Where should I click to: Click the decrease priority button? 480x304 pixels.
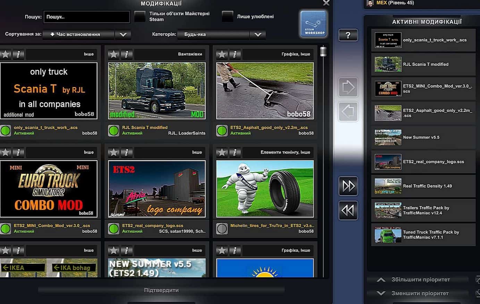pos(420,293)
